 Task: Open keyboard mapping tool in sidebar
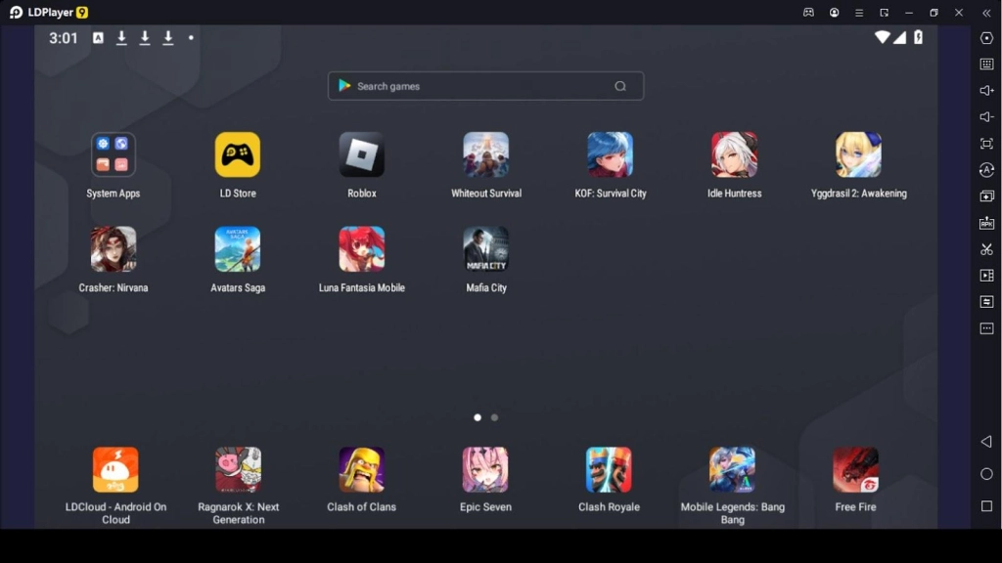click(986, 65)
